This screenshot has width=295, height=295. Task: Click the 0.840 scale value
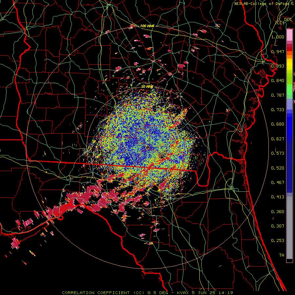point(278,81)
